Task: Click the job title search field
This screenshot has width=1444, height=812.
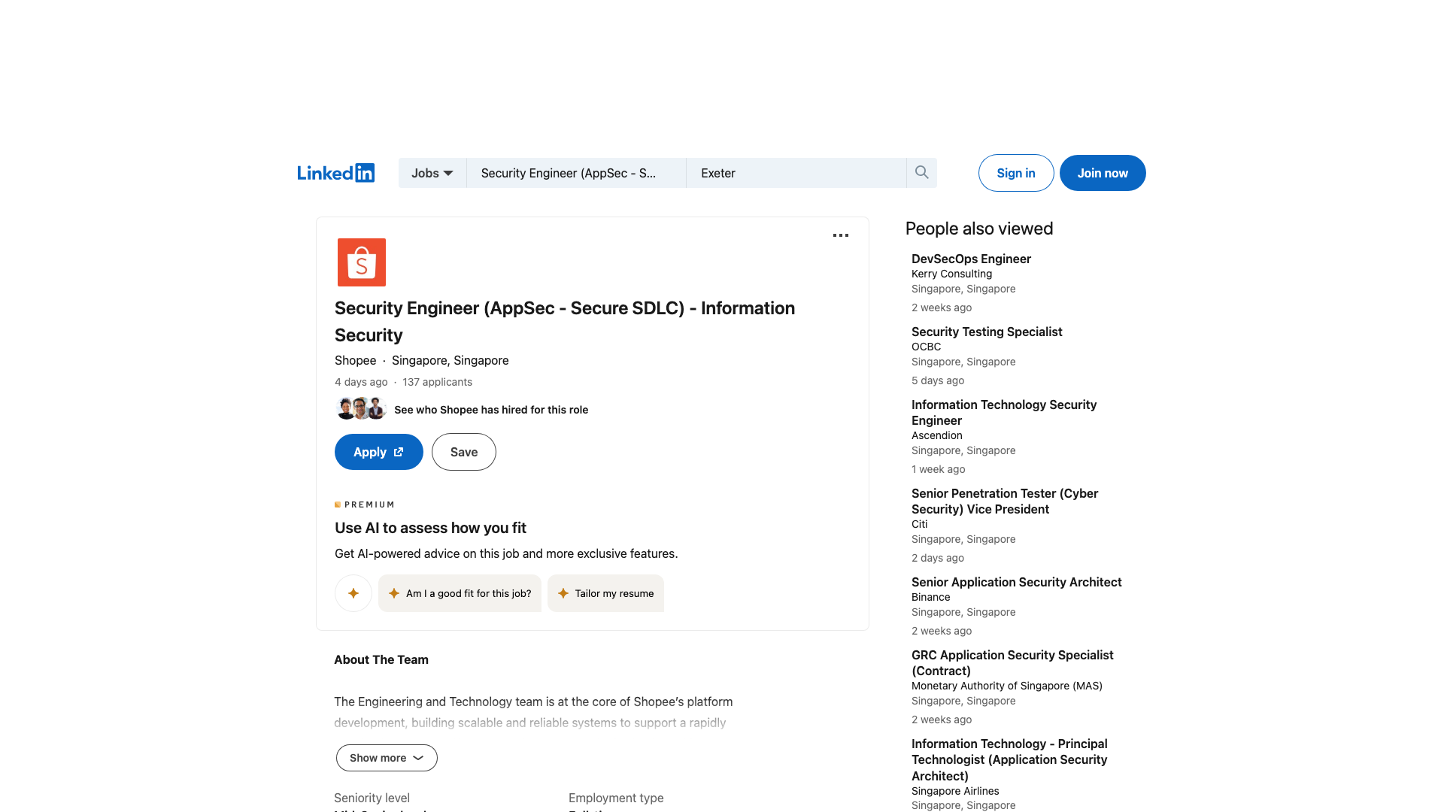Action: pyautogui.click(x=576, y=173)
